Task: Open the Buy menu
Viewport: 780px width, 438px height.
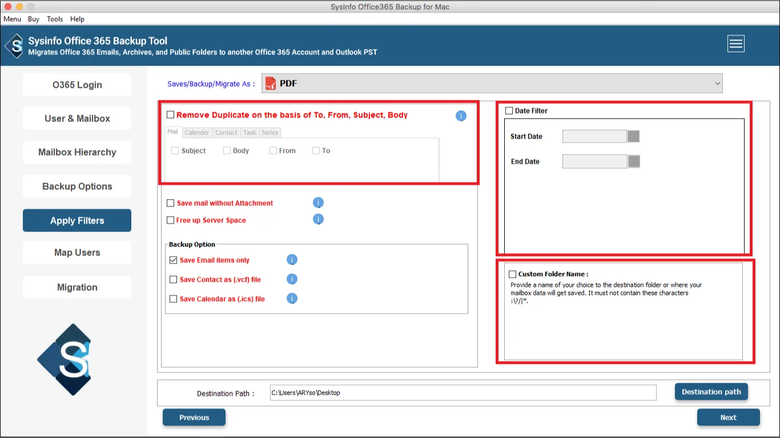Action: click(x=34, y=19)
